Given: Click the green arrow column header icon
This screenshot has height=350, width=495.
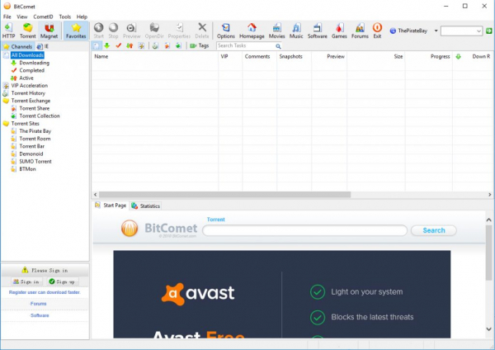Looking at the screenshot, I should click(459, 56).
